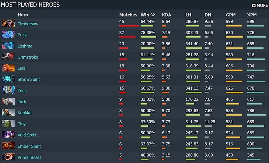Click the plus icon beside MORE
The height and width of the screenshot is (163, 269).
pos(254,6)
